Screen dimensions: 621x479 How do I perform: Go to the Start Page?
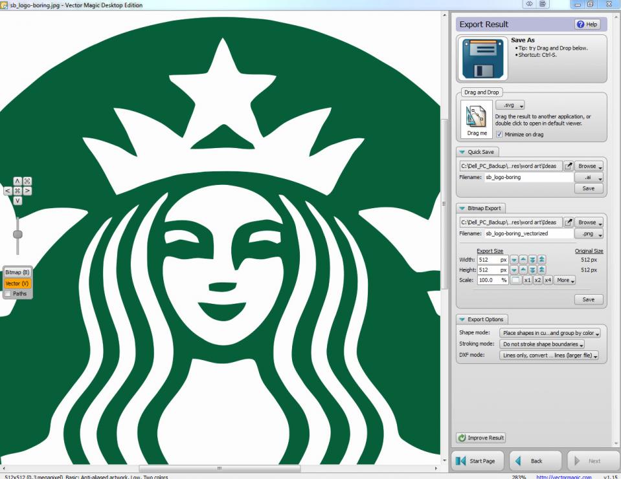pos(477,461)
